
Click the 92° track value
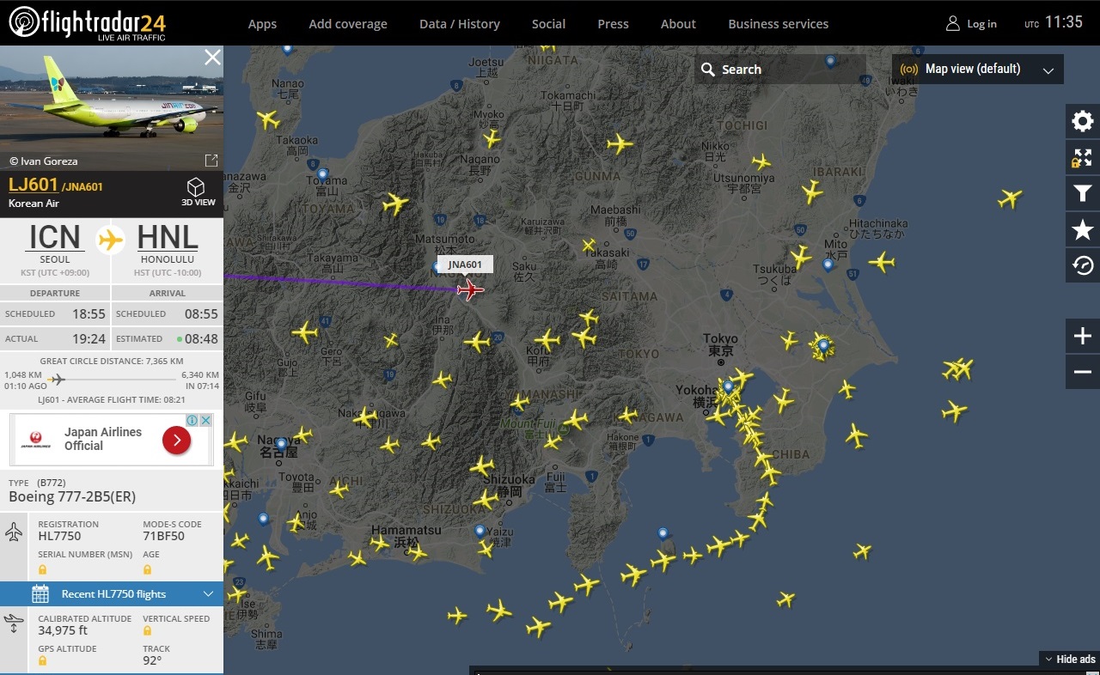click(x=152, y=660)
